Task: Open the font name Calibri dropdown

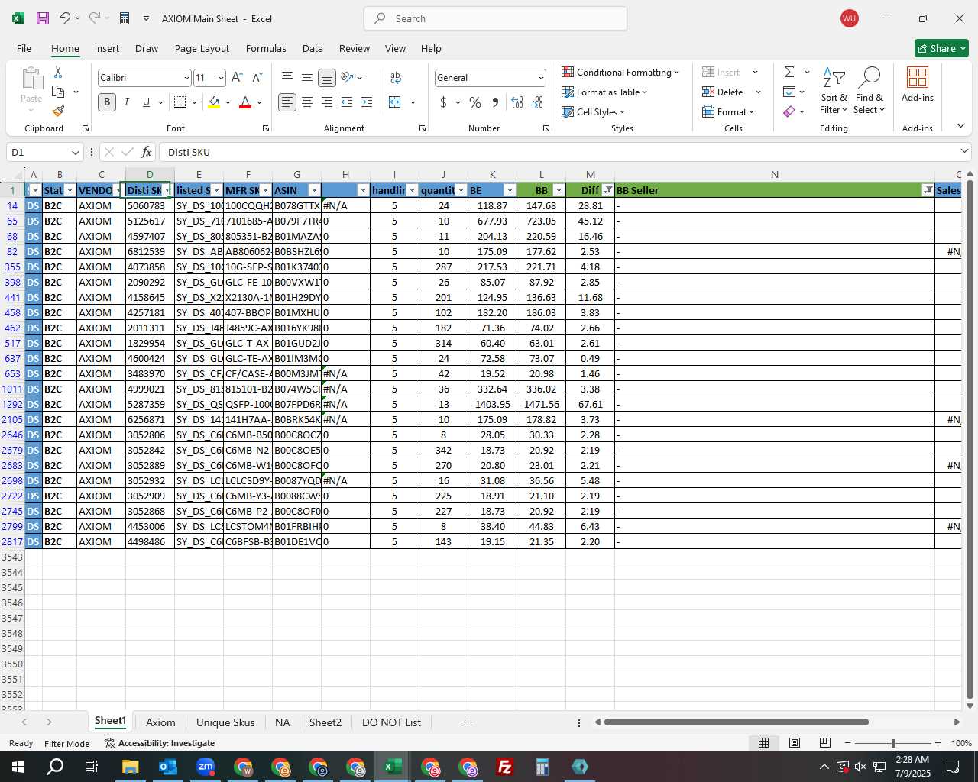Action: pos(186,78)
